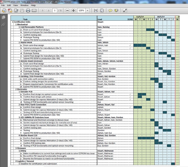This screenshot has width=188, height=167.
Task: Click 'LED 168MHz RF Emissions Issue' heading
Action: tap(35, 117)
